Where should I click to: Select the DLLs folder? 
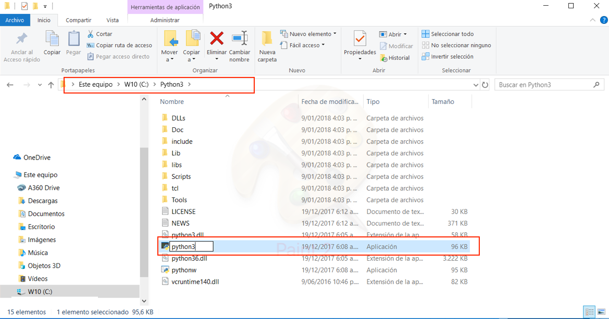click(x=178, y=118)
